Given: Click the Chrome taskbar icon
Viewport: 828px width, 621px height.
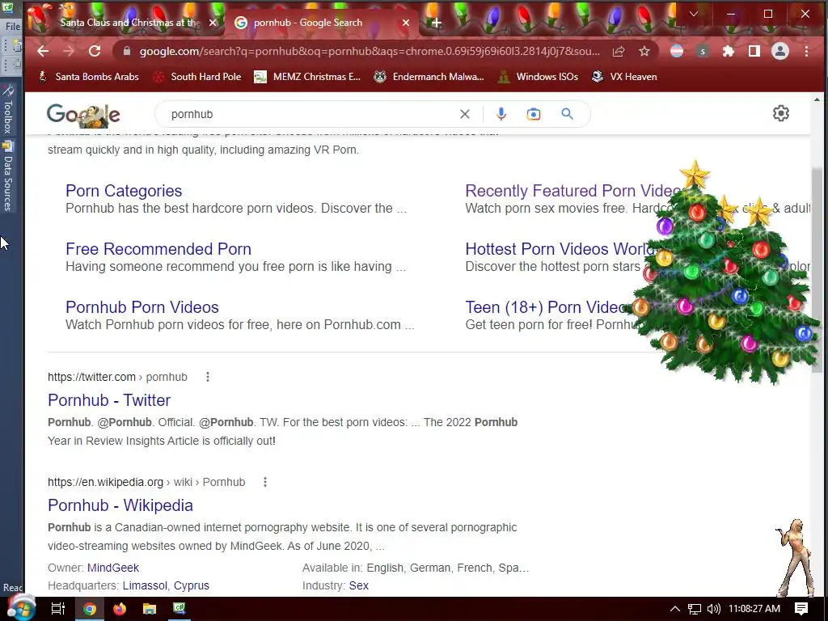Looking at the screenshot, I should [89, 609].
